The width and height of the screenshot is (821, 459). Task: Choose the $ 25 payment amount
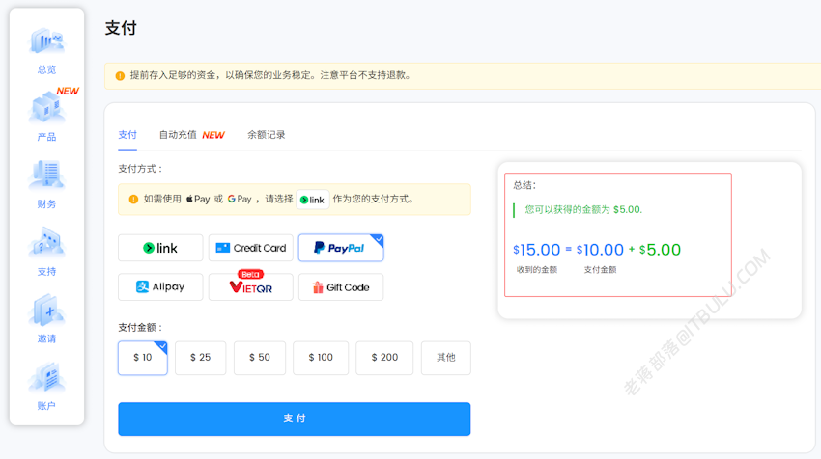coord(201,358)
